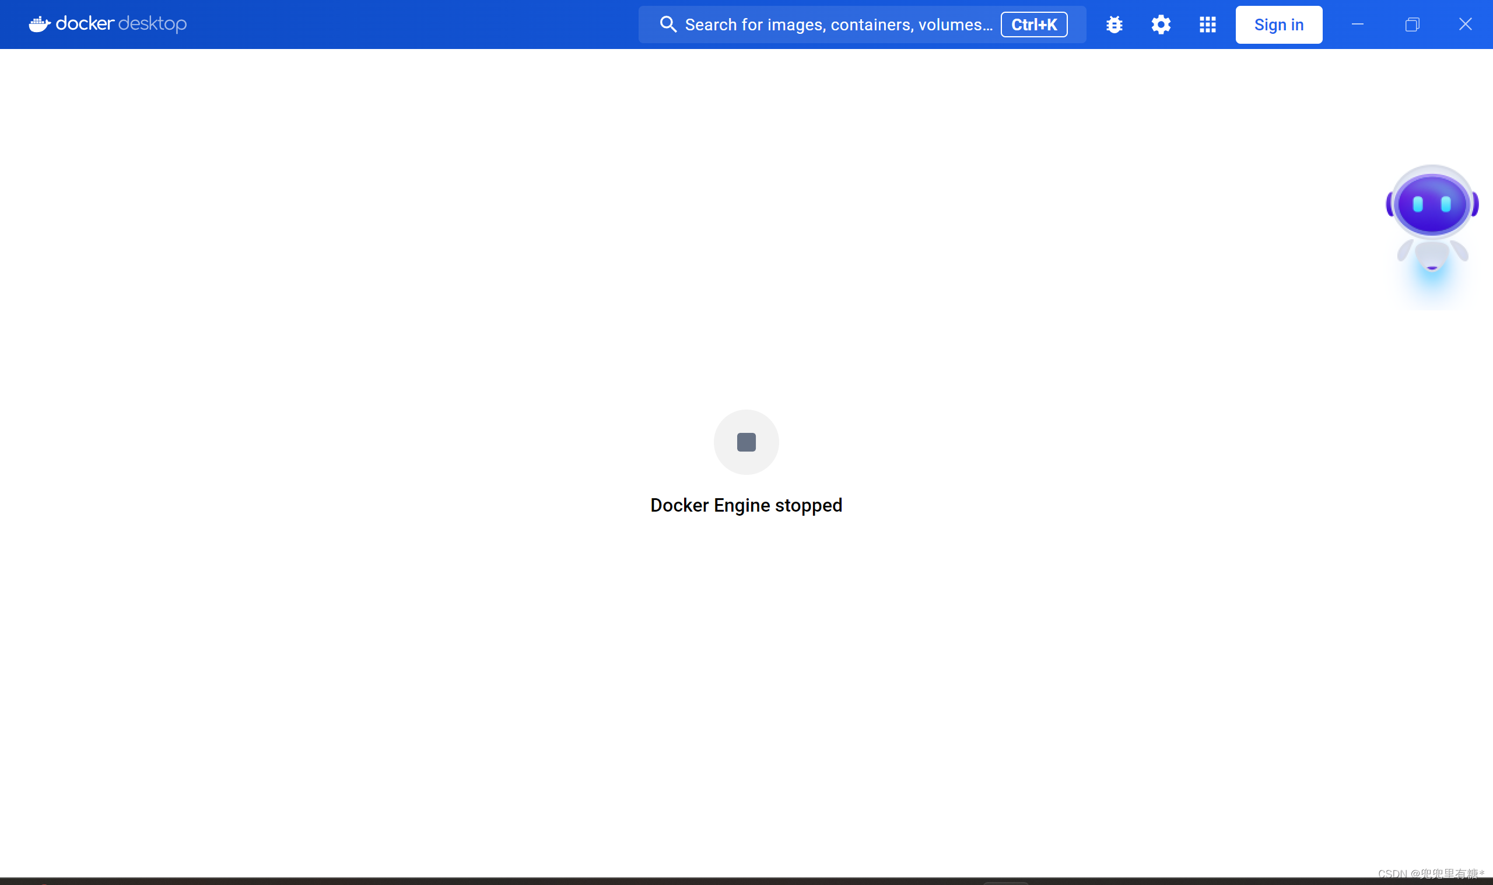Click the Ctrl+K shortcut badge
Screen dimensions: 1493x885
[1033, 25]
